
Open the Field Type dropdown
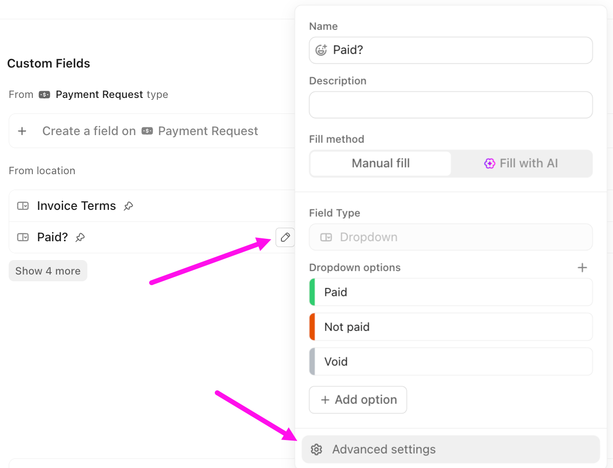click(x=451, y=237)
